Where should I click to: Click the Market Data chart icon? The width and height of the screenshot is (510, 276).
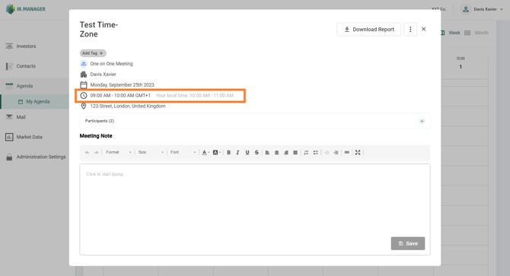click(x=9, y=137)
